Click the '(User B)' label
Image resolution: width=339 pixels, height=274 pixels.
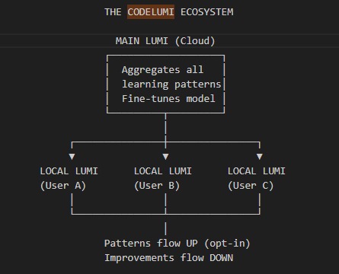click(157, 186)
